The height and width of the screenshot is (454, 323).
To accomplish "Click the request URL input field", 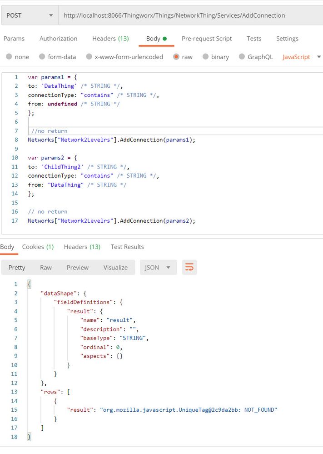I will tap(191, 15).
